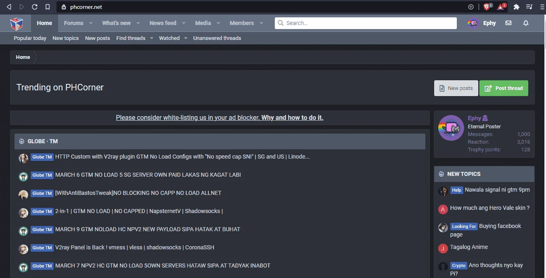Click avatar beside MARCH 9 GTM NOLOAD thread
Image resolution: width=546 pixels, height=278 pixels.
(x=23, y=231)
